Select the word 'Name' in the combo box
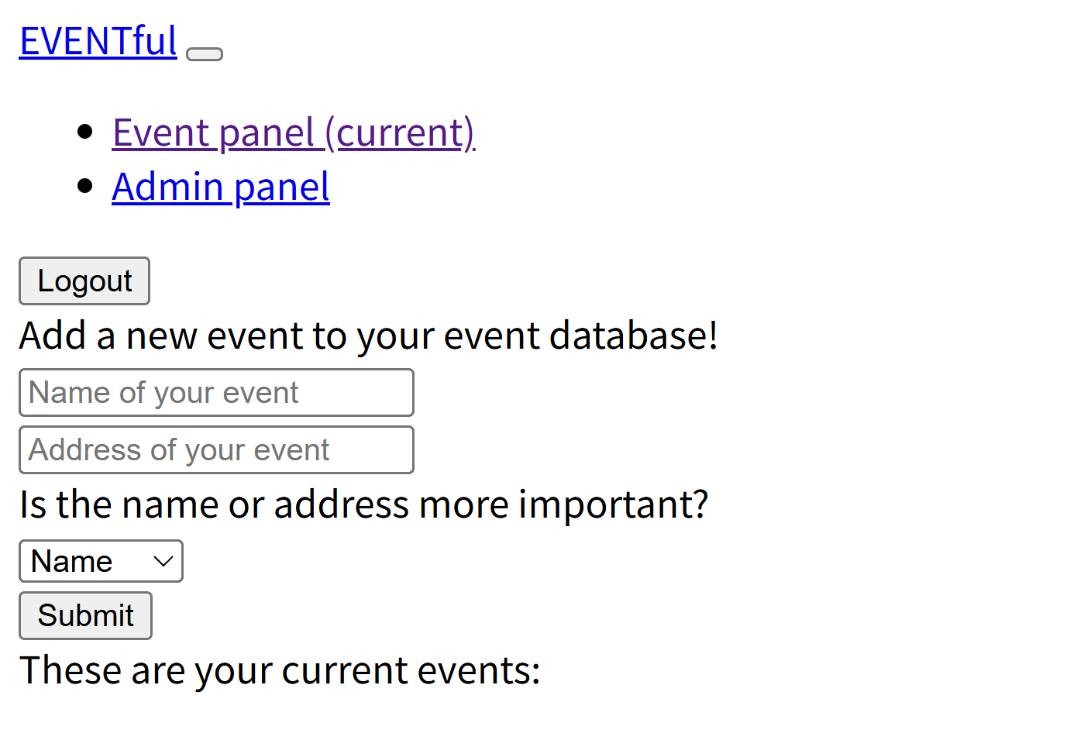 72,562
